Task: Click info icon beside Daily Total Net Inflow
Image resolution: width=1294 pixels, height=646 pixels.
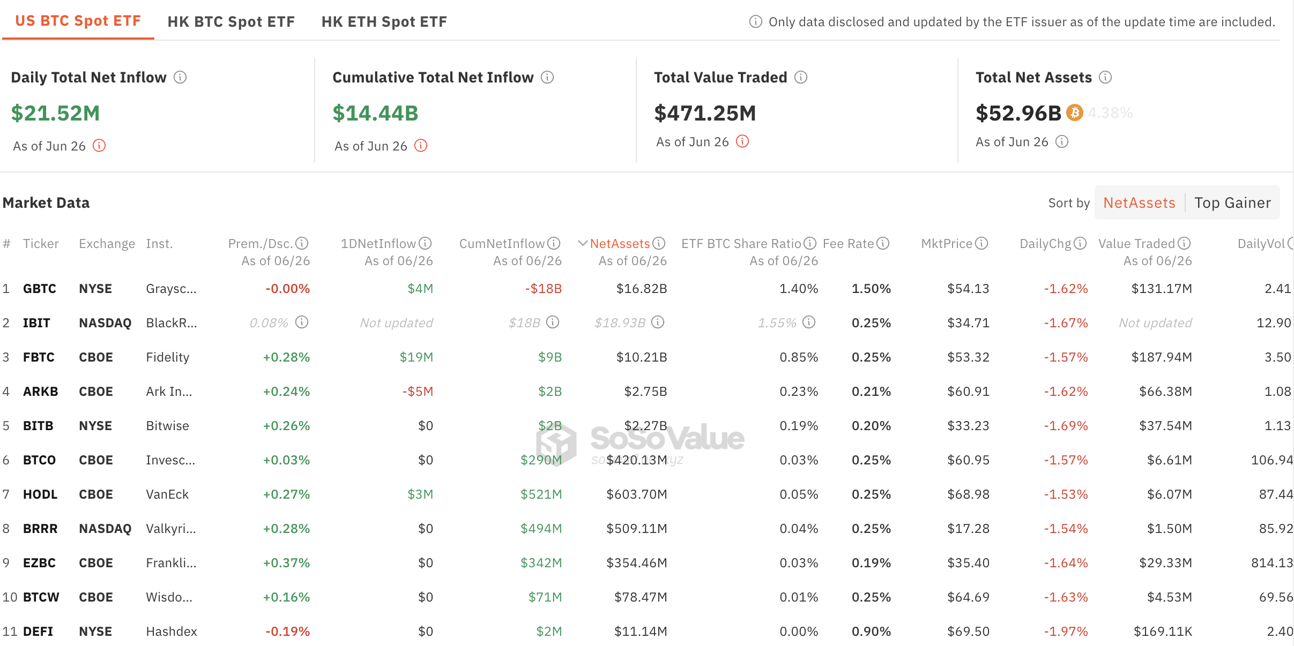Action: tap(180, 78)
